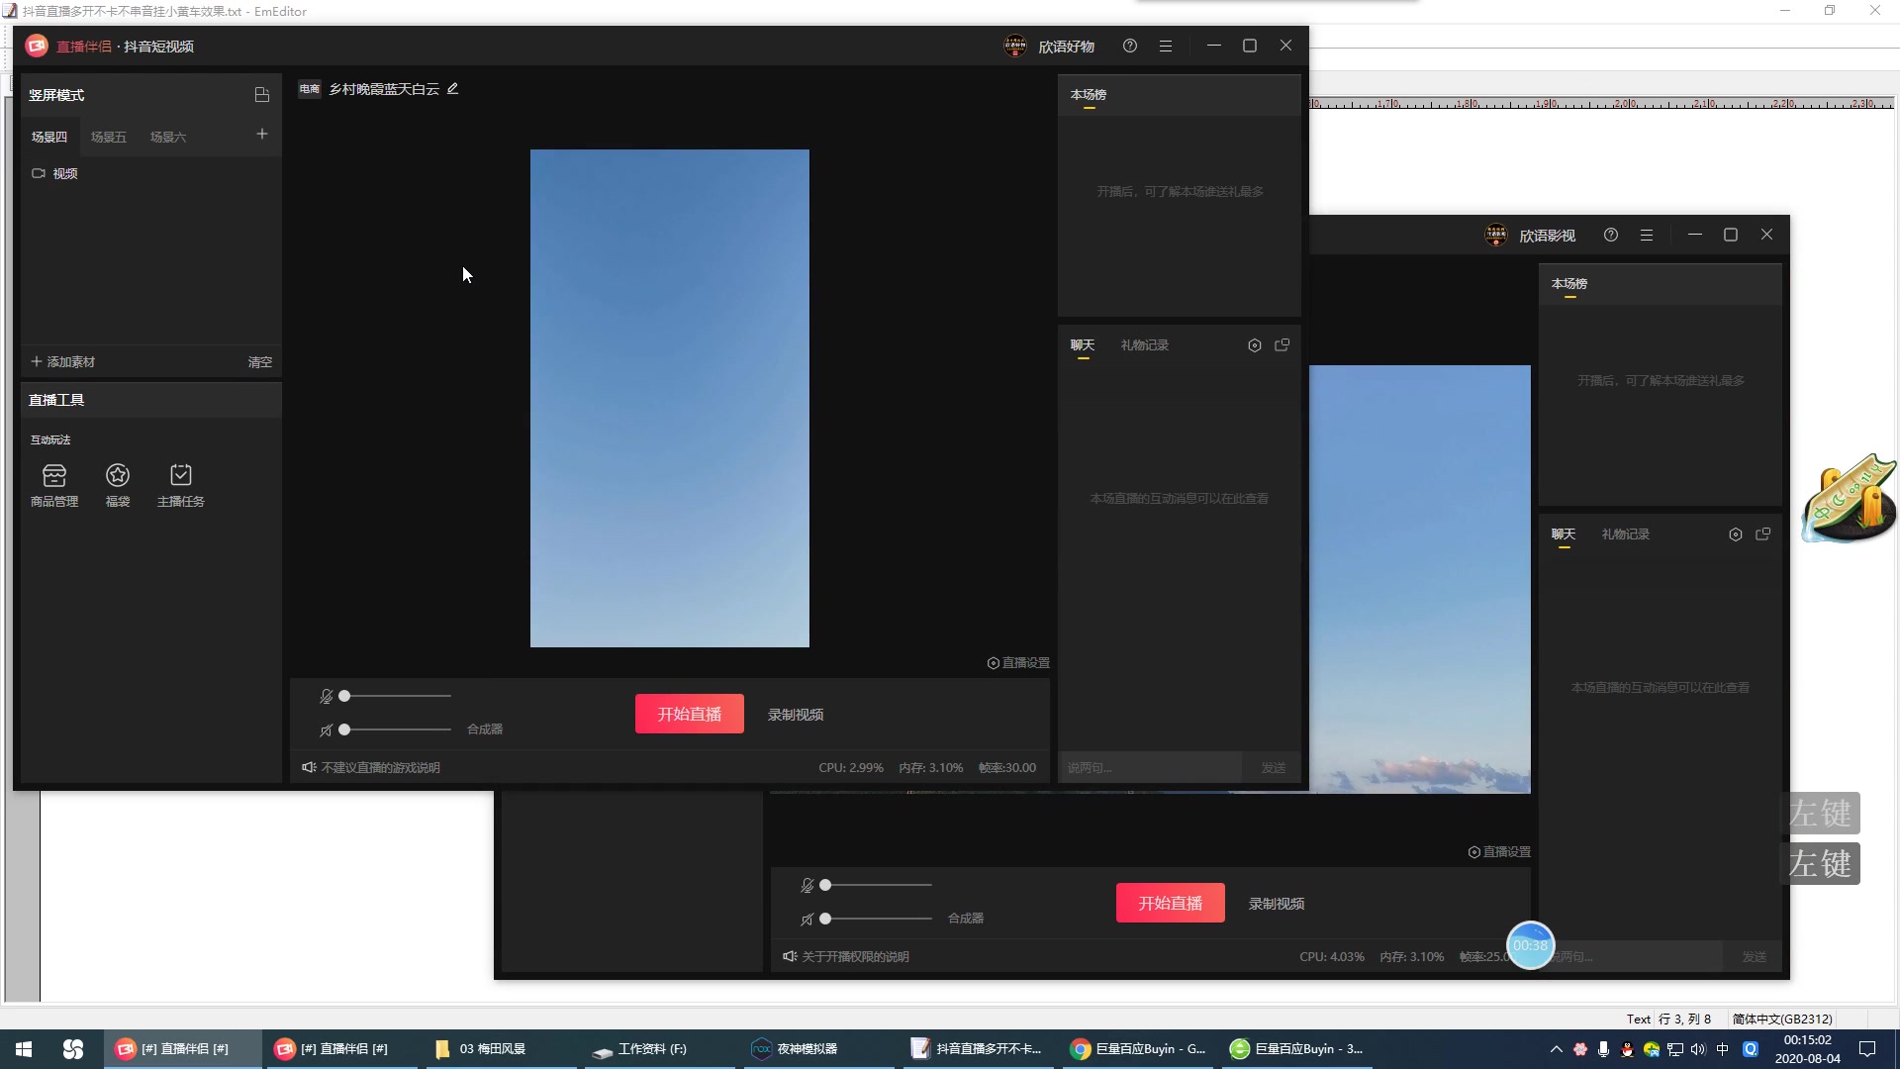Click the 00:38 recording timer bubble
This screenshot has height=1069, width=1900.
click(1531, 946)
